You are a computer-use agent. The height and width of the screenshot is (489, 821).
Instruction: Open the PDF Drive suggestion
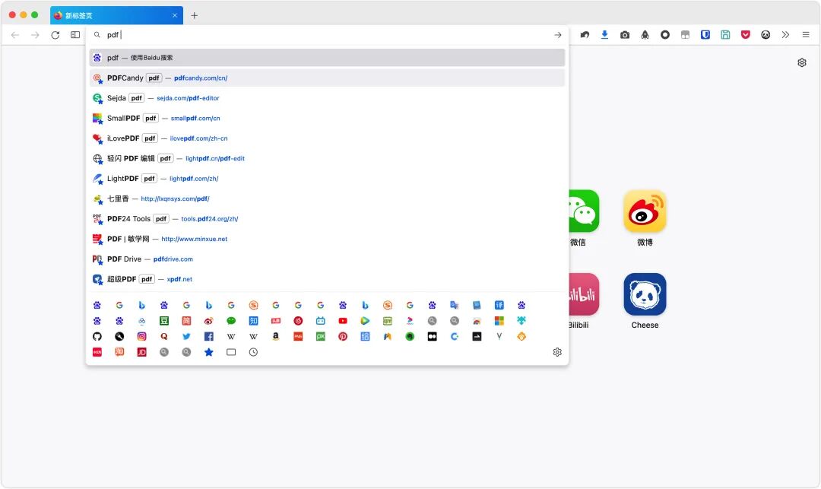point(327,259)
